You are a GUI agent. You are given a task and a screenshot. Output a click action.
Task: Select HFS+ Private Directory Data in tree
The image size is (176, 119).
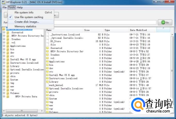pos(27,36)
